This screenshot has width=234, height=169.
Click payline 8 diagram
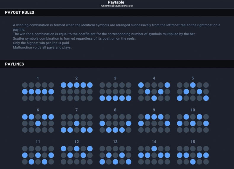click(x=115, y=123)
